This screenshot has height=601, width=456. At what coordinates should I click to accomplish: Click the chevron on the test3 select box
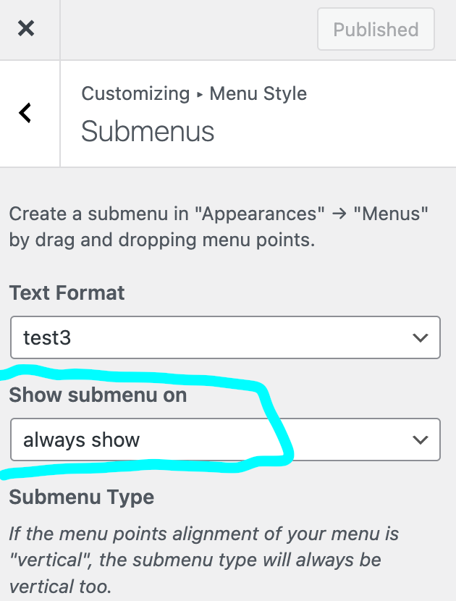pyautogui.click(x=419, y=337)
